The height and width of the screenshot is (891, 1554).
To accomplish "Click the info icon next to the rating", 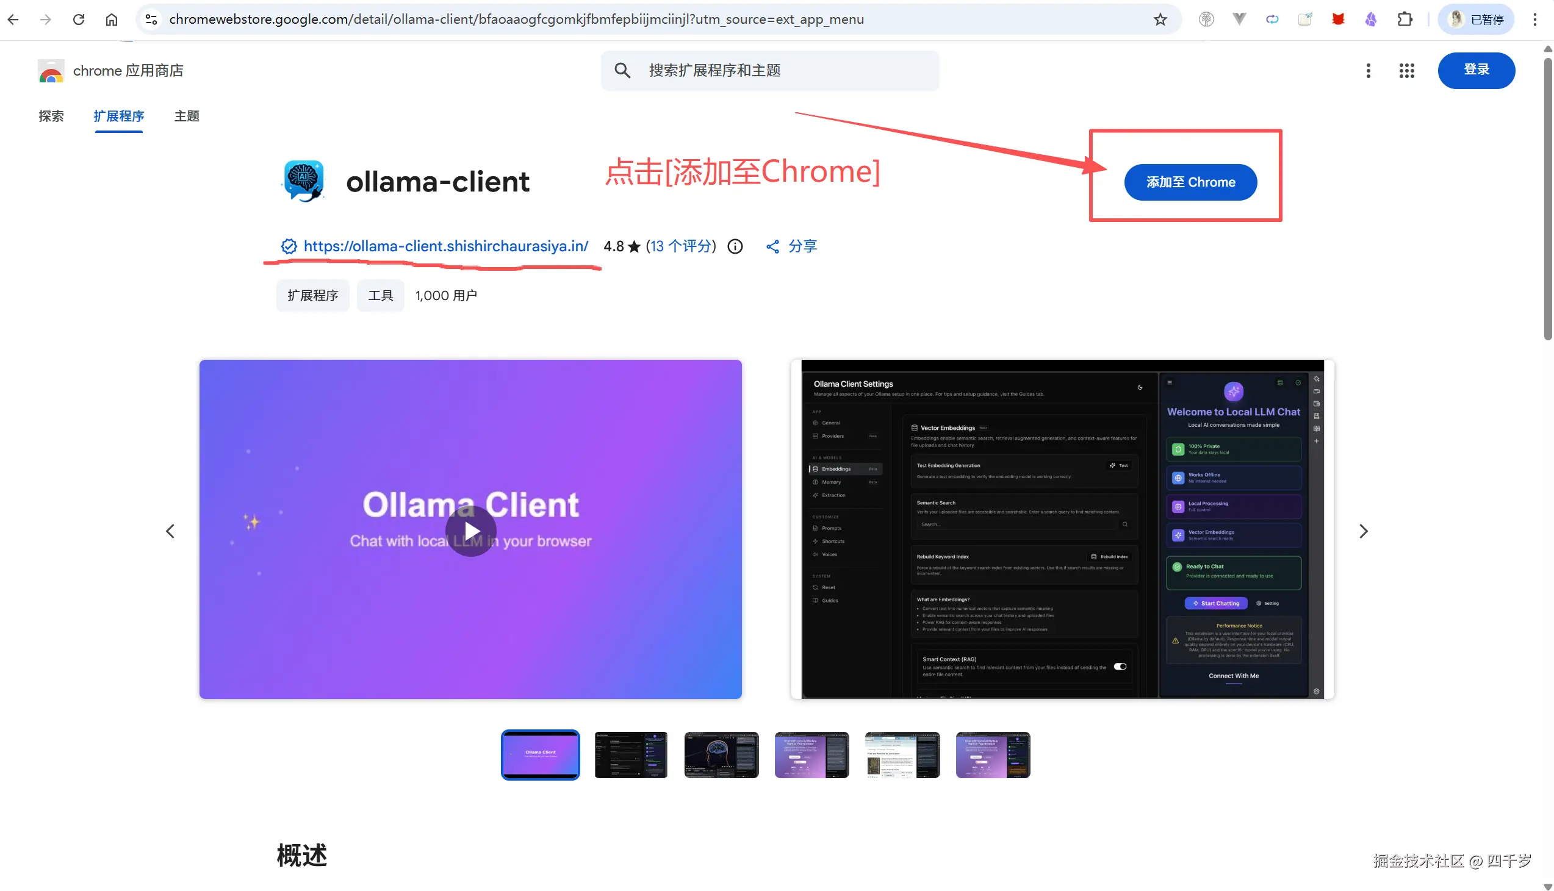I will [735, 246].
